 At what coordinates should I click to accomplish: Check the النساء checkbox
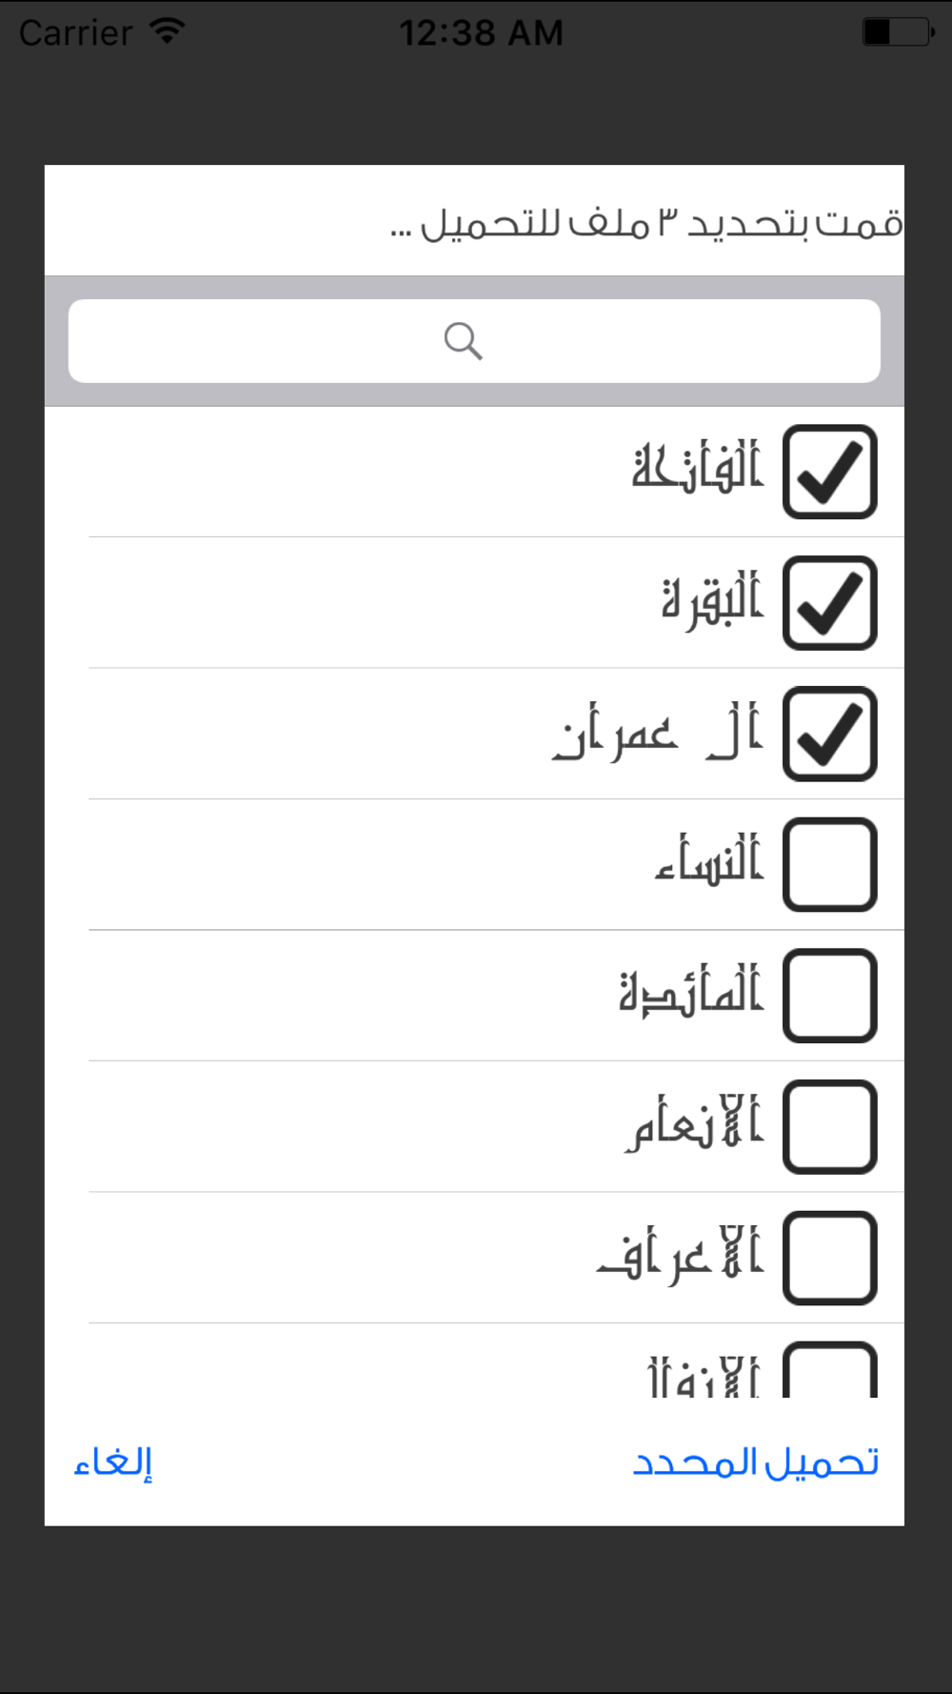point(829,864)
